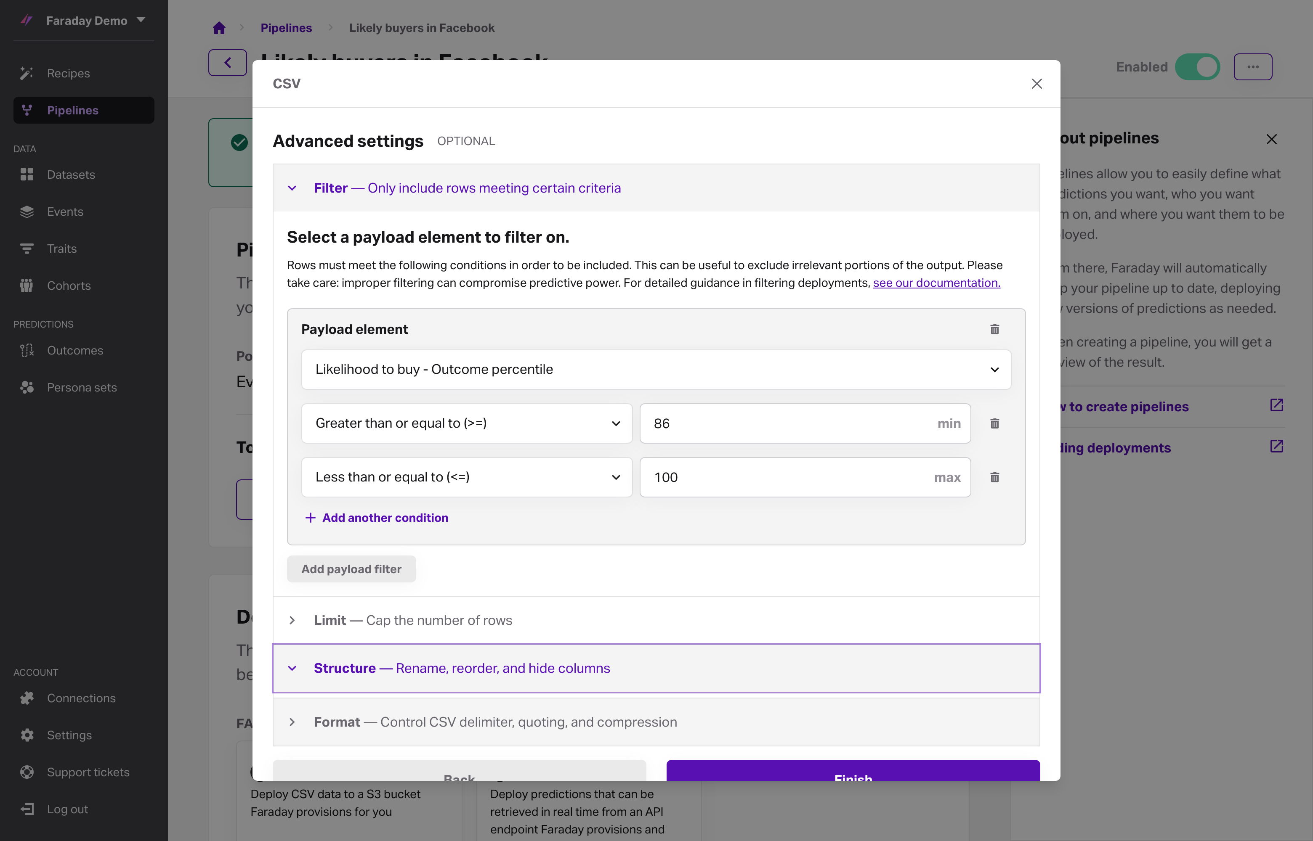This screenshot has height=841, width=1313.
Task: Expand the Limit section
Action: [656, 620]
